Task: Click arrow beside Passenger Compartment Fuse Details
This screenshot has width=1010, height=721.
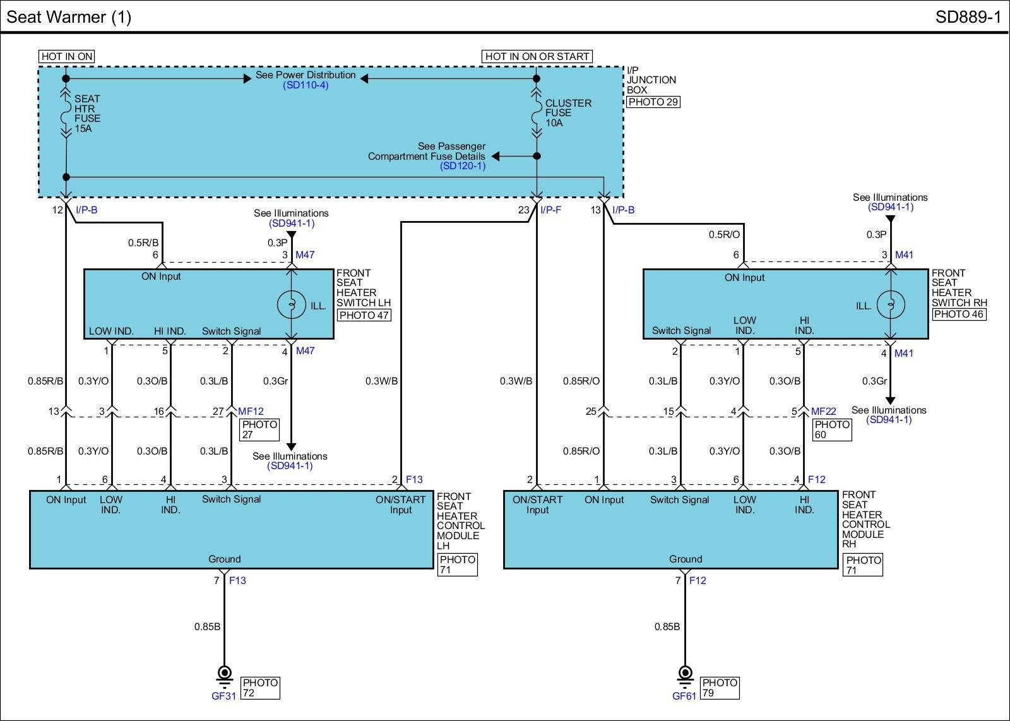Action: (x=496, y=156)
